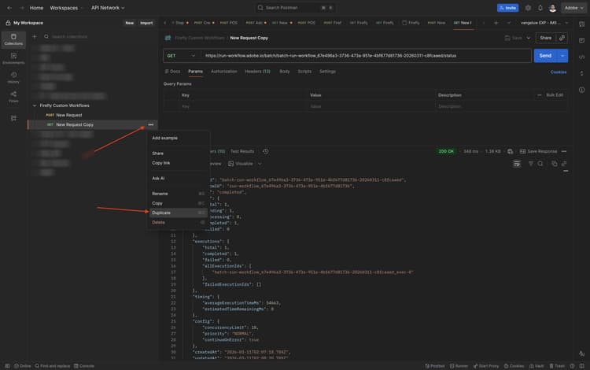Select Copy link from context menu
The width and height of the screenshot is (590, 370).
[x=179, y=163]
